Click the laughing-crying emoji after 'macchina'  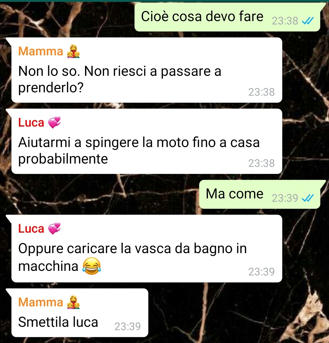pos(92,266)
